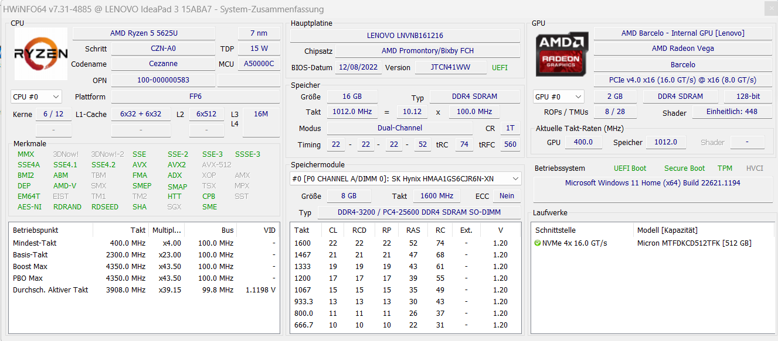Select the Boost Max row
Image resolution: width=778 pixels, height=341 pixels.
pos(144,266)
